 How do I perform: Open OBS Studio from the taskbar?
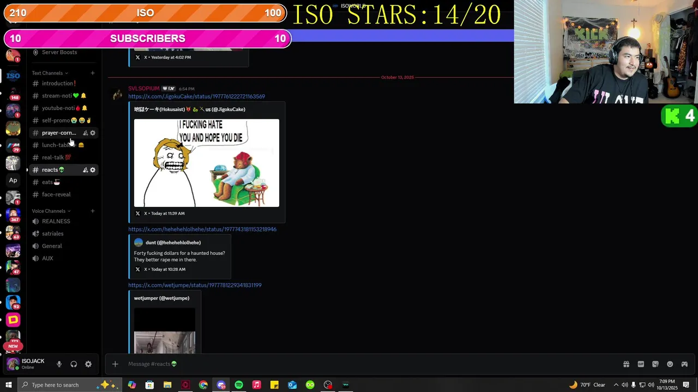click(x=328, y=385)
